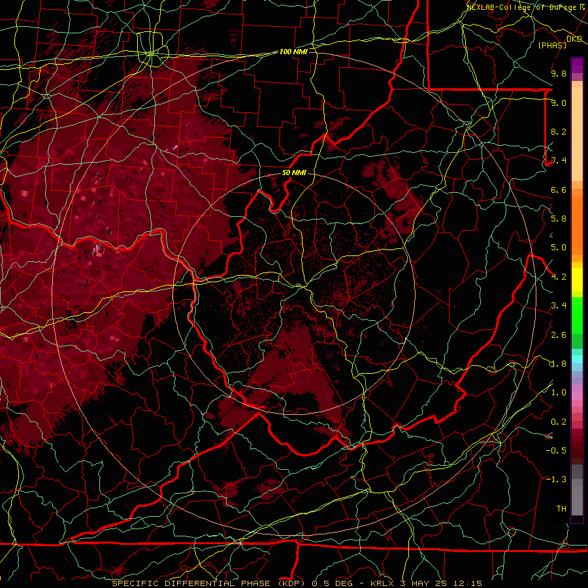Click the '50 NMI' range ring label
The image size is (588, 588).
tap(294, 172)
